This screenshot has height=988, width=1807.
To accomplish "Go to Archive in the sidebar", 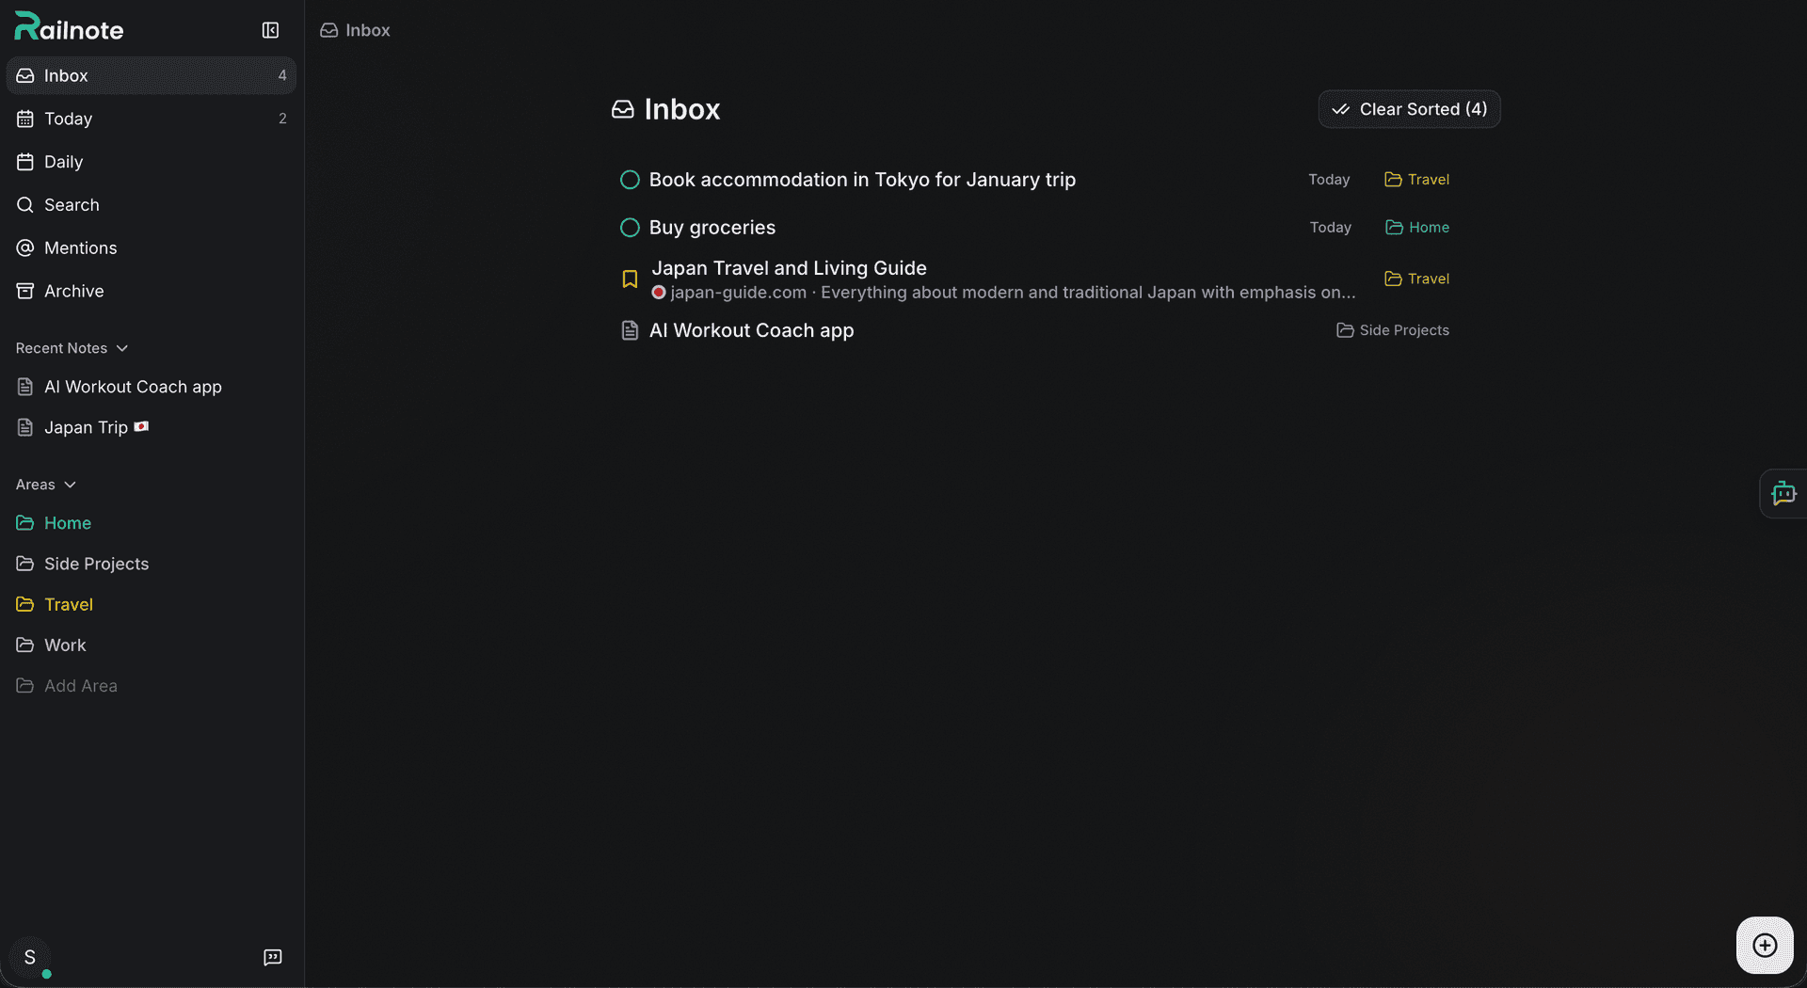I will (73, 292).
